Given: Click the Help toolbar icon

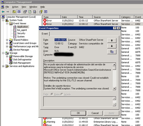Looking at the screenshot, I should pos(41,12).
